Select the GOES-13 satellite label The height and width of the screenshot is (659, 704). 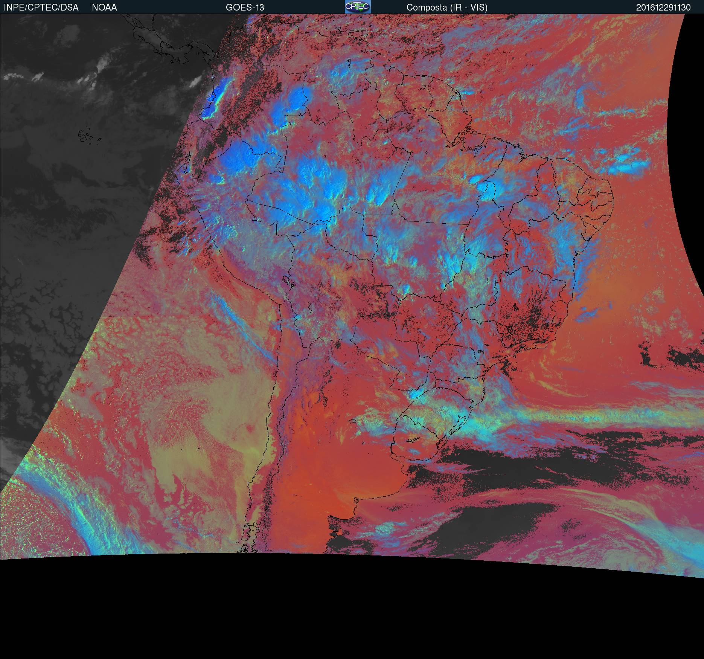pos(245,8)
